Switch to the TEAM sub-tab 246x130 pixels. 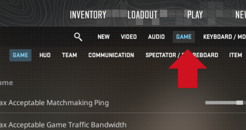point(69,55)
